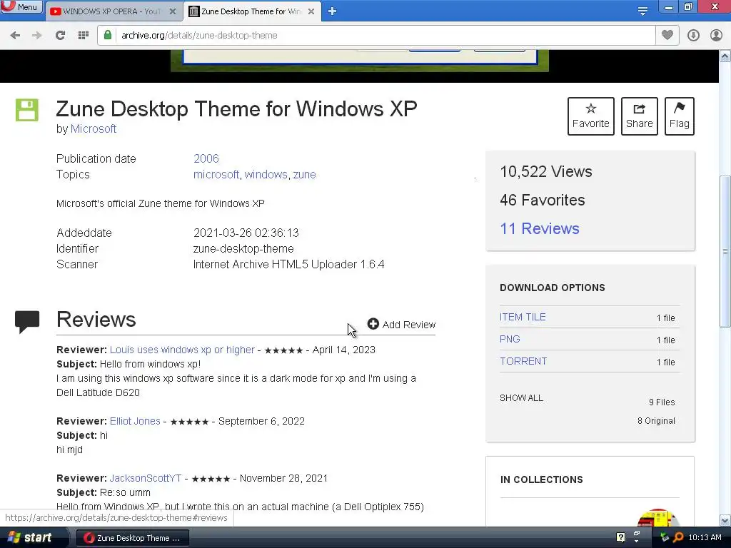Viewport: 731px width, 548px height.
Task: Select the Zune Desktop Theme tab
Action: [246, 11]
